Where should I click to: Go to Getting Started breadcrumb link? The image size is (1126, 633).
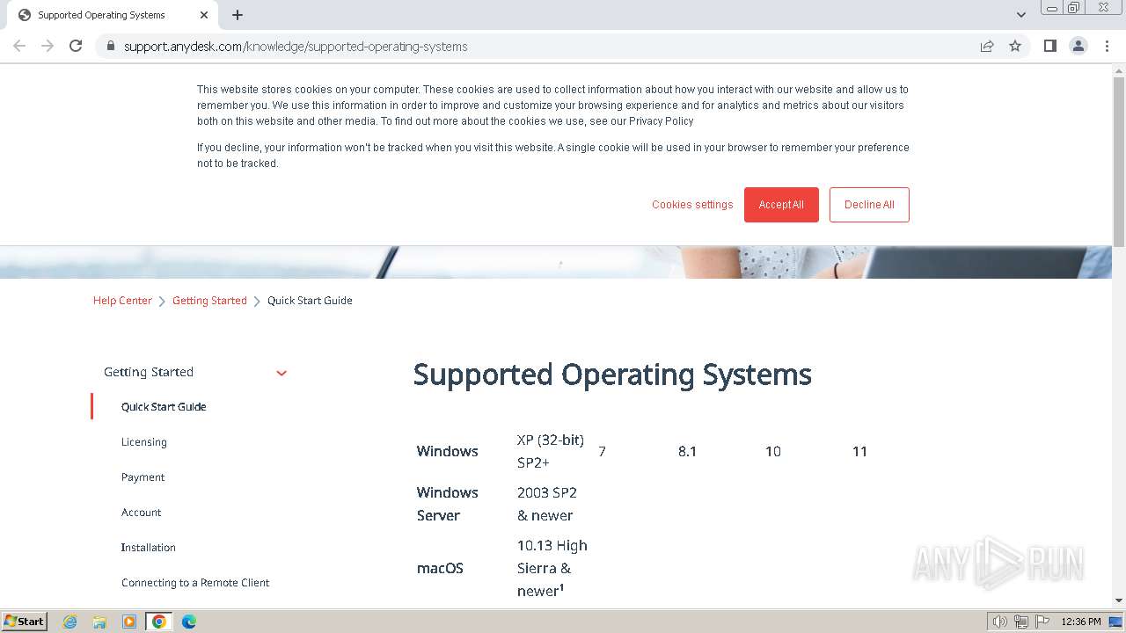point(209,301)
